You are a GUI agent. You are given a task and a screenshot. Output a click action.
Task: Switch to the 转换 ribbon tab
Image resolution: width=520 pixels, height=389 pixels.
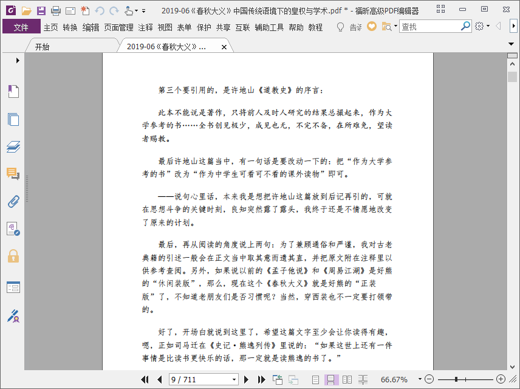(x=70, y=27)
